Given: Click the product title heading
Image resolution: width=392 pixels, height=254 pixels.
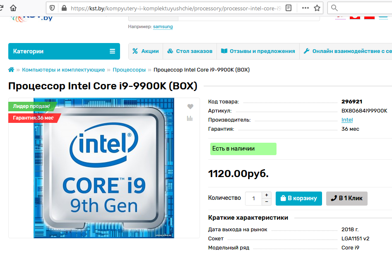Looking at the screenshot, I should [103, 86].
